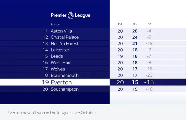The image size is (188, 120).
Task: Click the highlighted Everton row
Action: point(93,82)
